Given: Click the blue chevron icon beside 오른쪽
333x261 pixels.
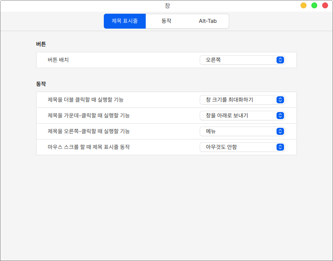Looking at the screenshot, I should (280, 60).
